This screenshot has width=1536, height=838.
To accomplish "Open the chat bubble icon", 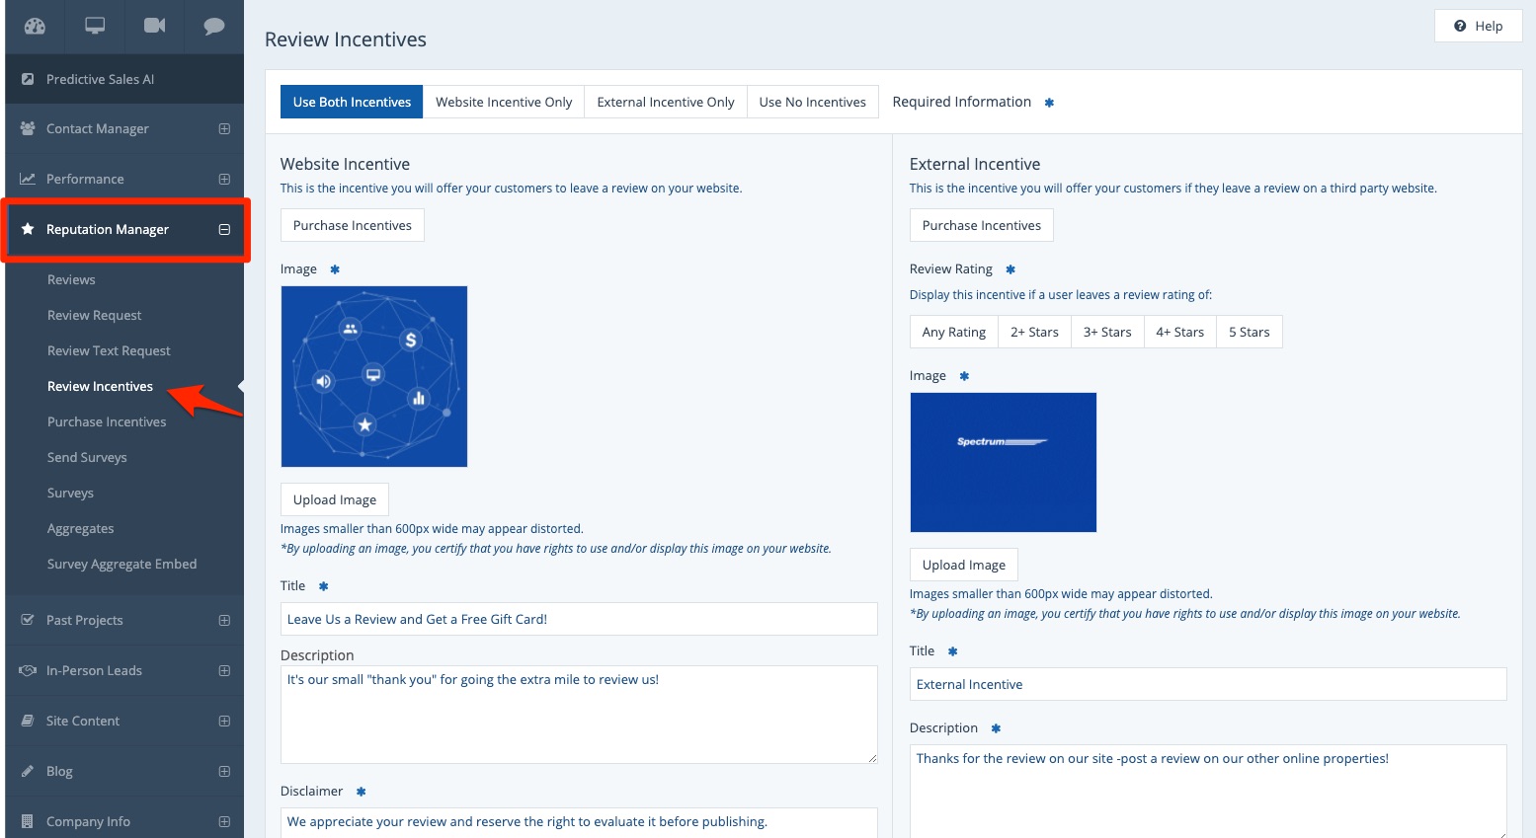I will (x=213, y=27).
